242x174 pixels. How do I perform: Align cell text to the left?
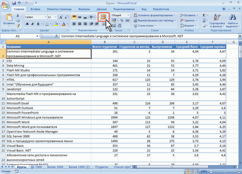pos(74,24)
